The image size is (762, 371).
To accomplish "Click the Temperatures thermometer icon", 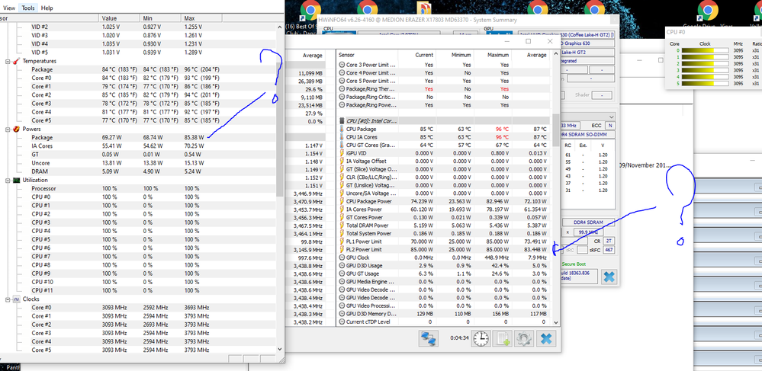I will click(x=15, y=61).
